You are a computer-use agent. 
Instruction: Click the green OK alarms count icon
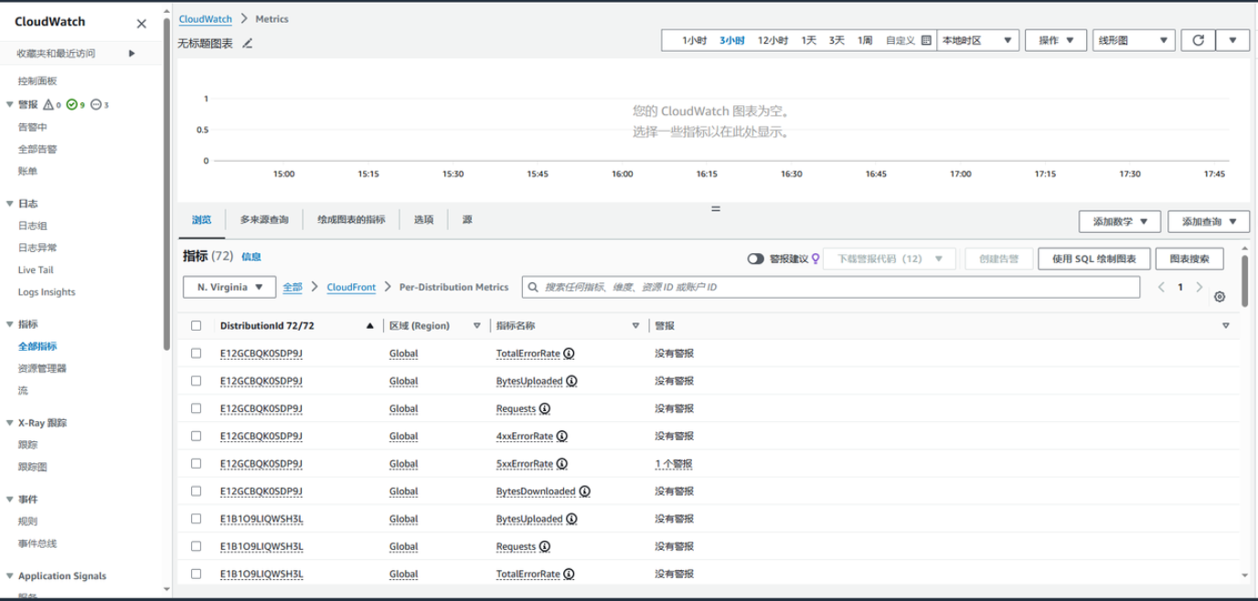pos(71,104)
